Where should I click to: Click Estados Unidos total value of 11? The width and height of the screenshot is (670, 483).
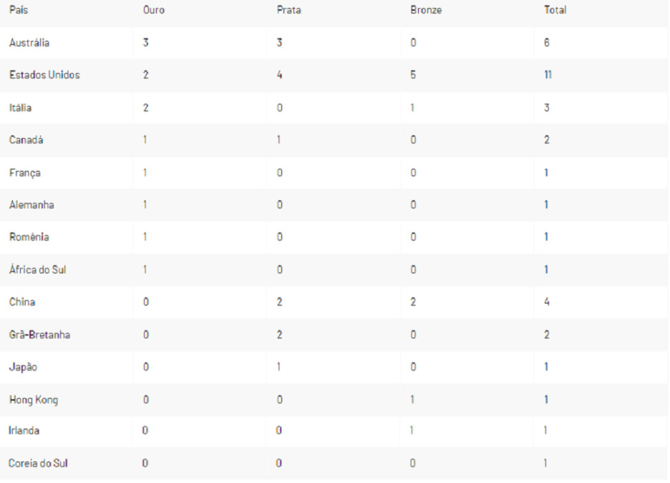tap(548, 75)
